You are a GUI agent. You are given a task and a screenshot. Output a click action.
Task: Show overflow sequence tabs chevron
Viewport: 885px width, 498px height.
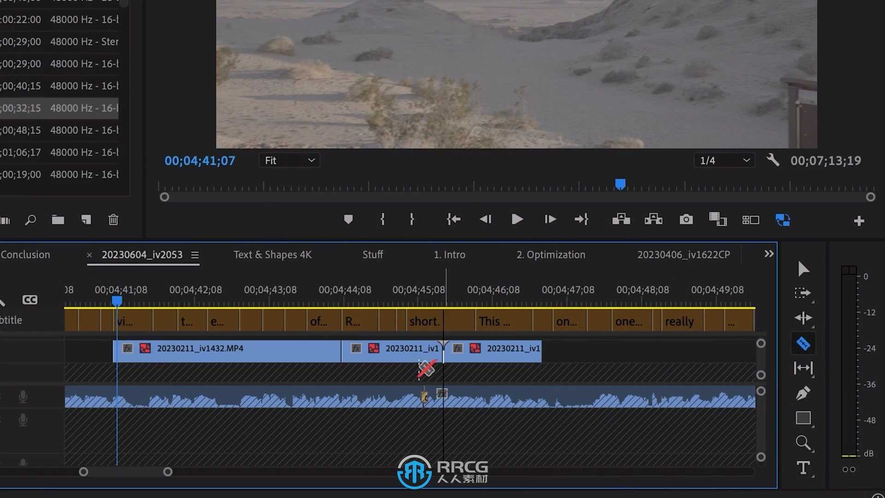(x=769, y=254)
